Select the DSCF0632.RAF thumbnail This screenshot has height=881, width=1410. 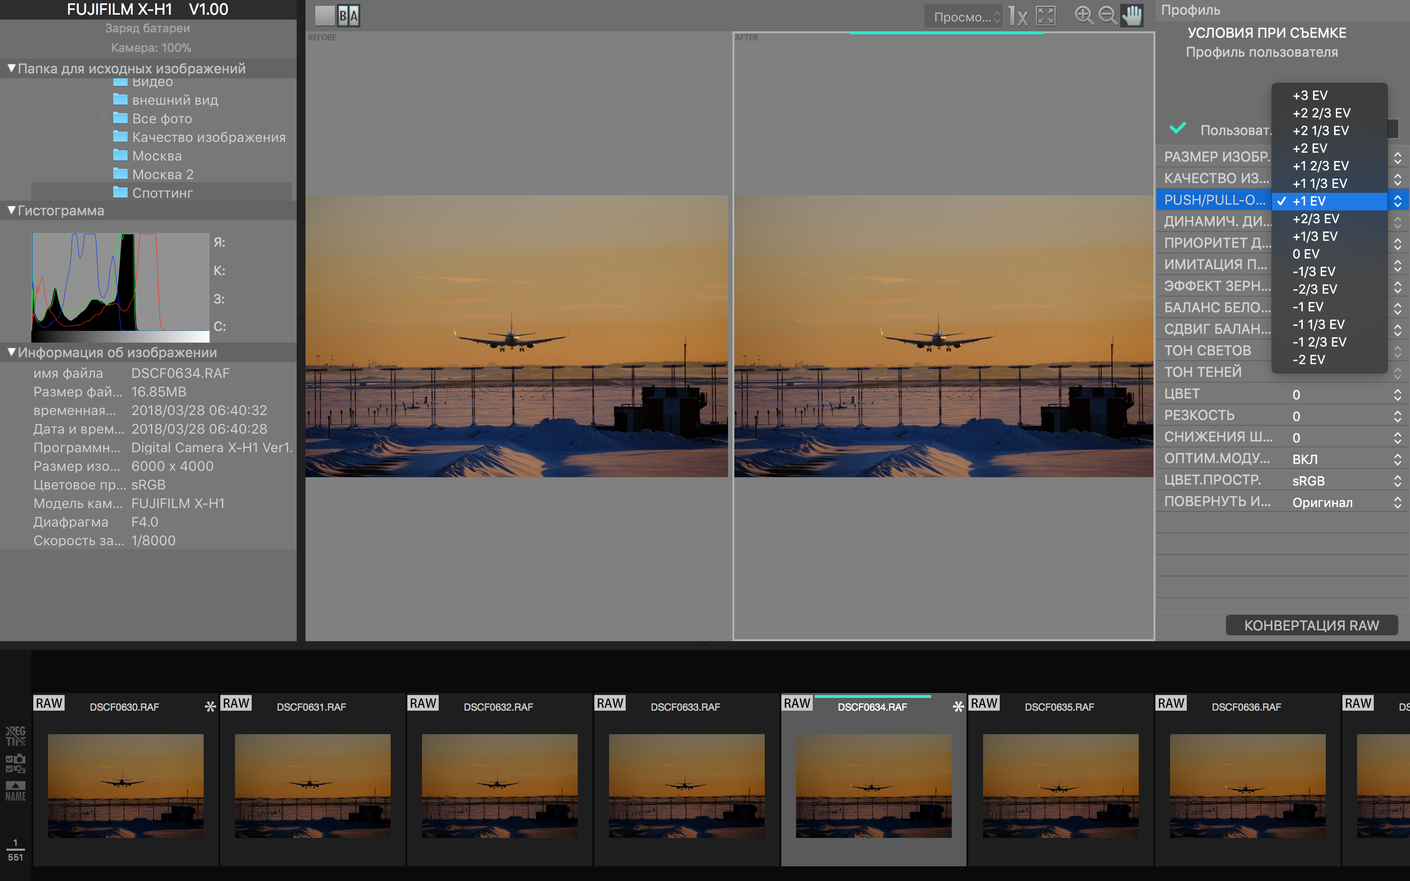tap(499, 785)
